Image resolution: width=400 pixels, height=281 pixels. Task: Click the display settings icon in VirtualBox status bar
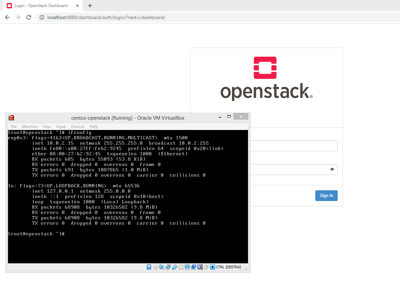point(187,267)
